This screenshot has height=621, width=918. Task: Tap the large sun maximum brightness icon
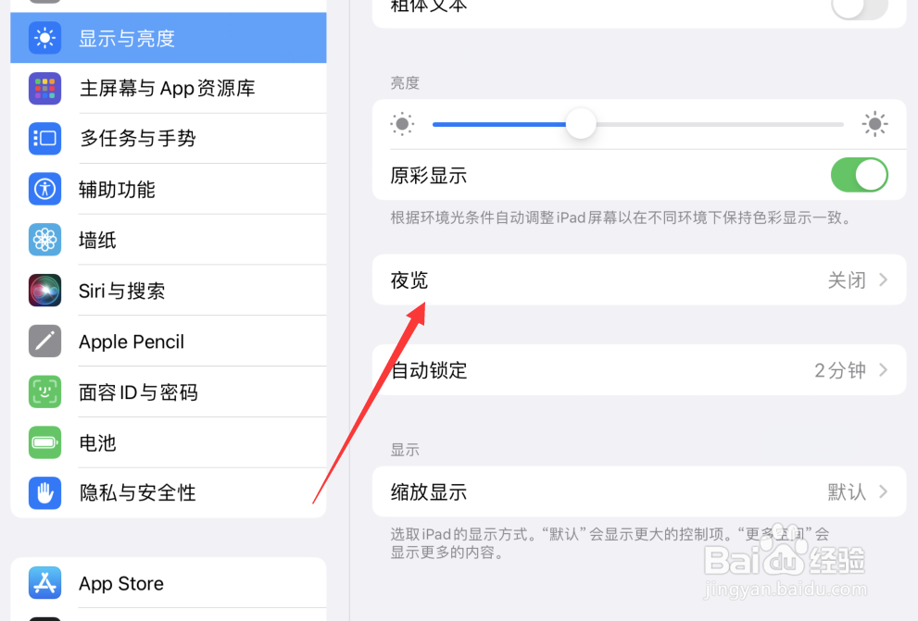pyautogui.click(x=874, y=124)
